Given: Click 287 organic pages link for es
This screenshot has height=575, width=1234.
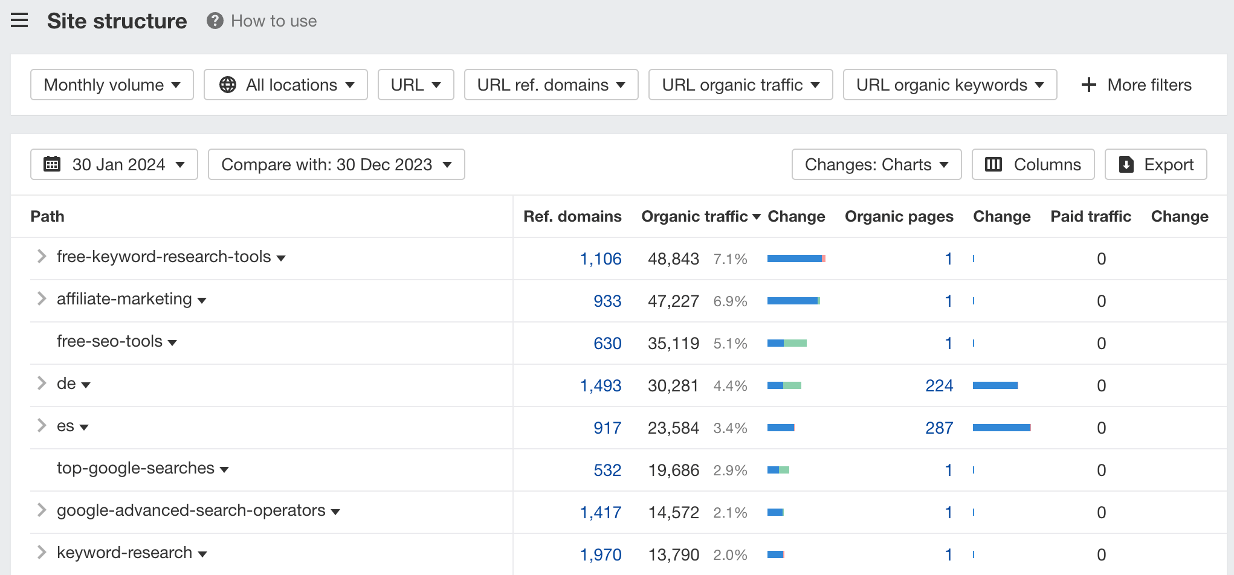Looking at the screenshot, I should tap(939, 428).
